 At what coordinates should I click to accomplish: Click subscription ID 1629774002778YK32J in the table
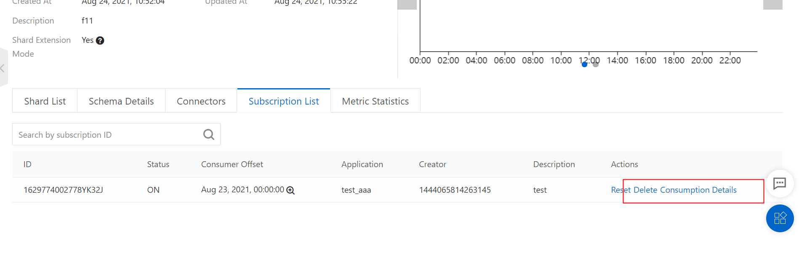click(63, 190)
